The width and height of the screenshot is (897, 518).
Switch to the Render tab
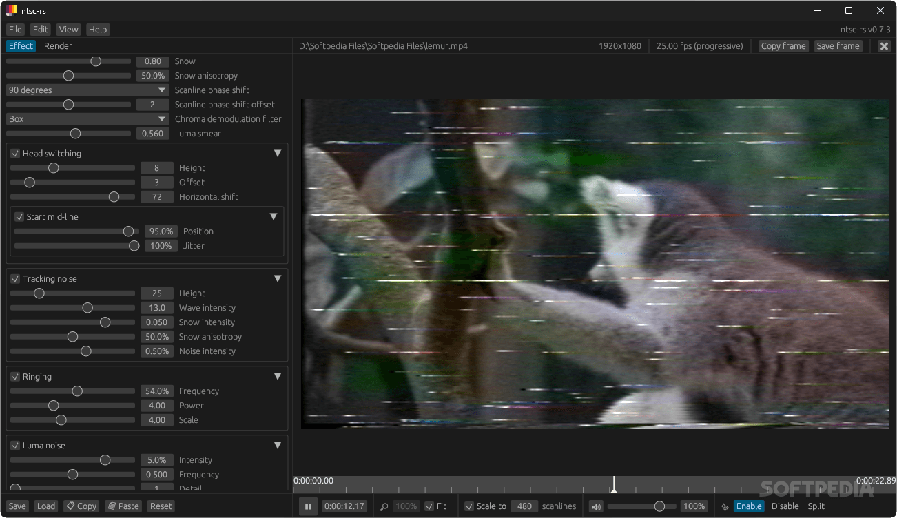(x=58, y=46)
